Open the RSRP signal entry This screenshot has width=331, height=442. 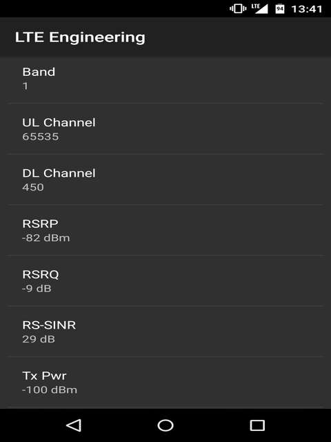pos(165,230)
